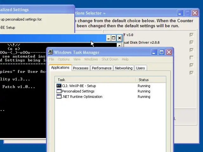
Task: Enable the unchecked checkbox in Options Selector
Action: pyautogui.click(x=192, y=58)
